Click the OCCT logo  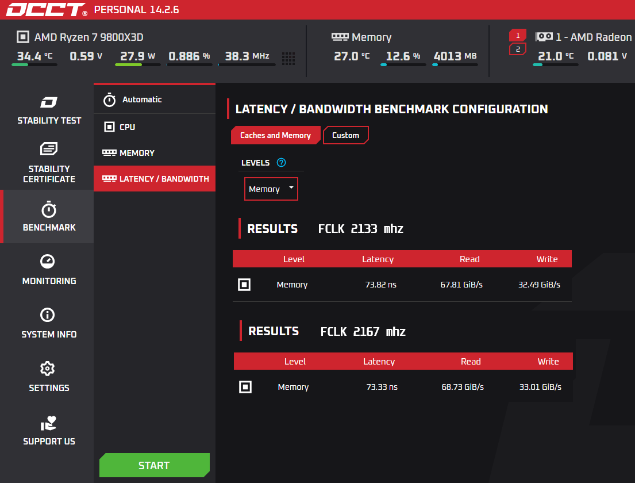pos(47,10)
